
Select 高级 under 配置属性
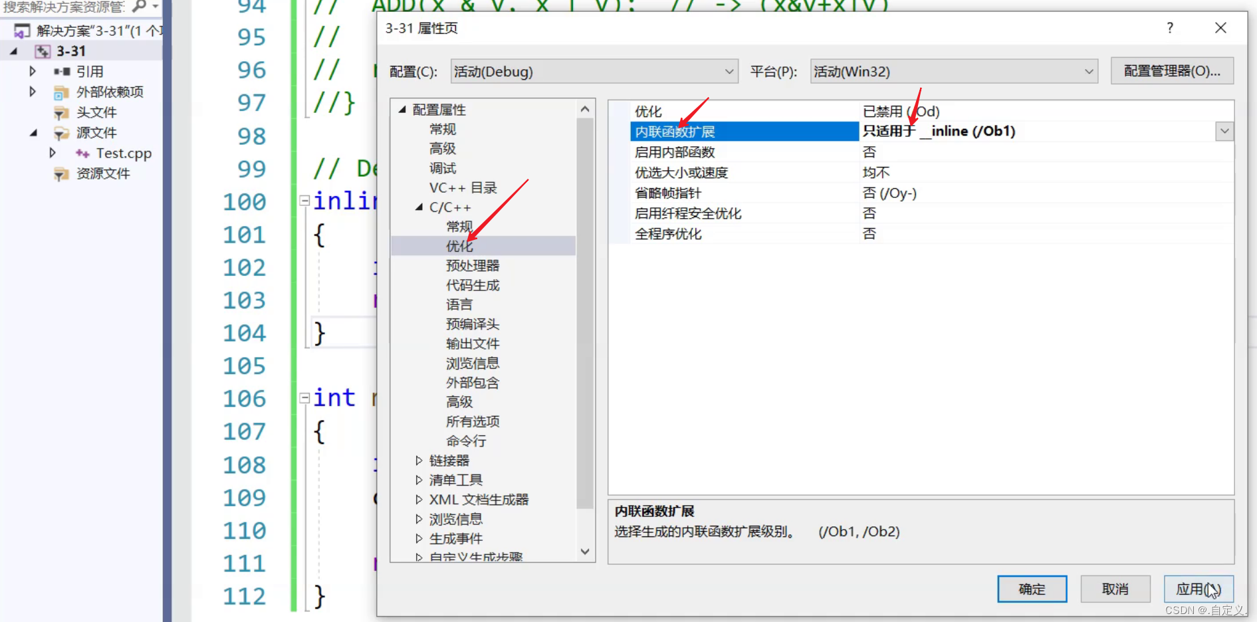443,148
